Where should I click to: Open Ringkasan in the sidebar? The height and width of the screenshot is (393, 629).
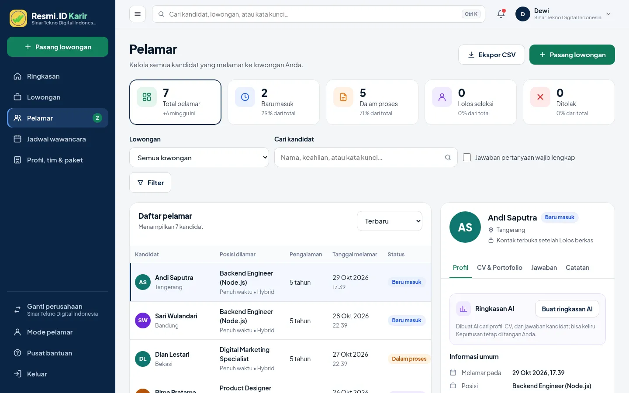pos(58,76)
